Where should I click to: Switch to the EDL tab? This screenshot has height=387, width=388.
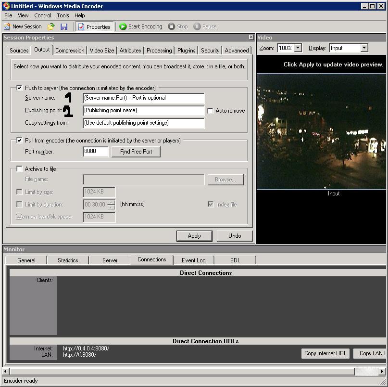[235, 260]
